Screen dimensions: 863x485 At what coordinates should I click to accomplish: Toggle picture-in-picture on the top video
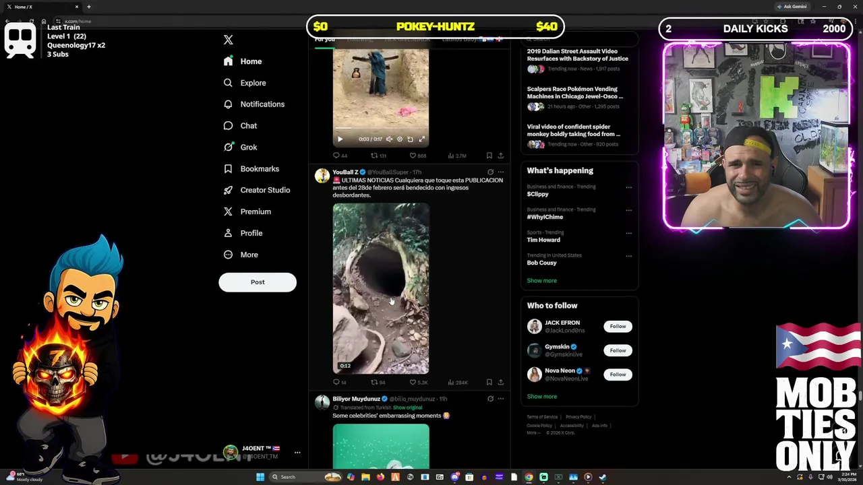coord(411,139)
